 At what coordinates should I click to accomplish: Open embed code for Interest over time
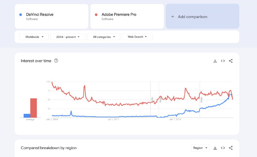click(x=223, y=61)
